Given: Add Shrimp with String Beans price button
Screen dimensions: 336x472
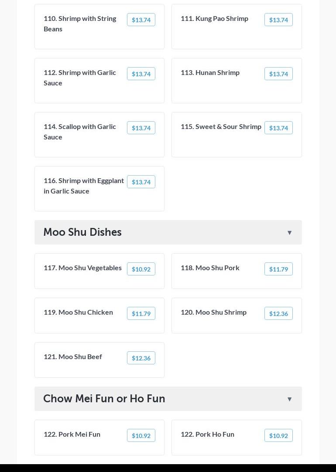Looking at the screenshot, I should pyautogui.click(x=141, y=20).
